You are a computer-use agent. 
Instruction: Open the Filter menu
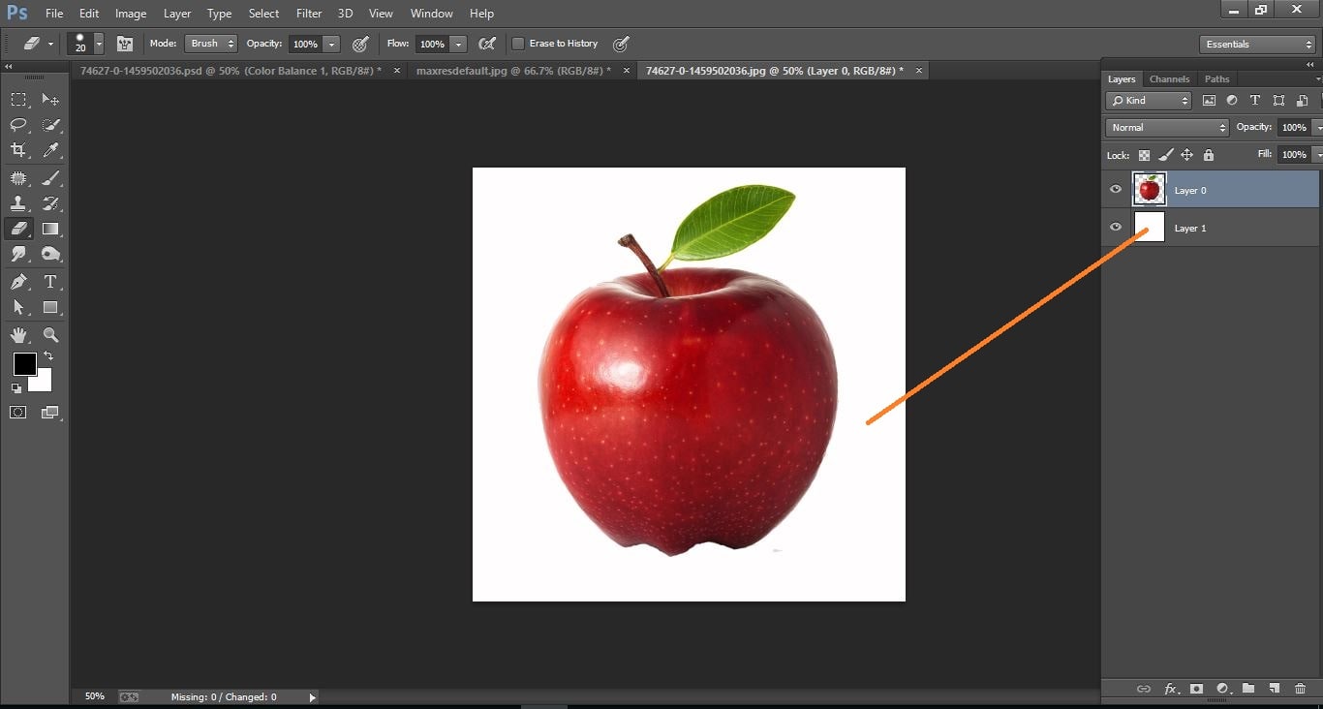point(308,13)
